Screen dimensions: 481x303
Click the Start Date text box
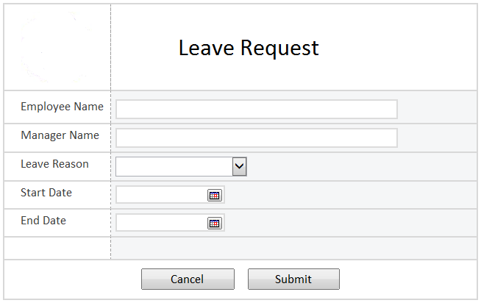tap(162, 194)
